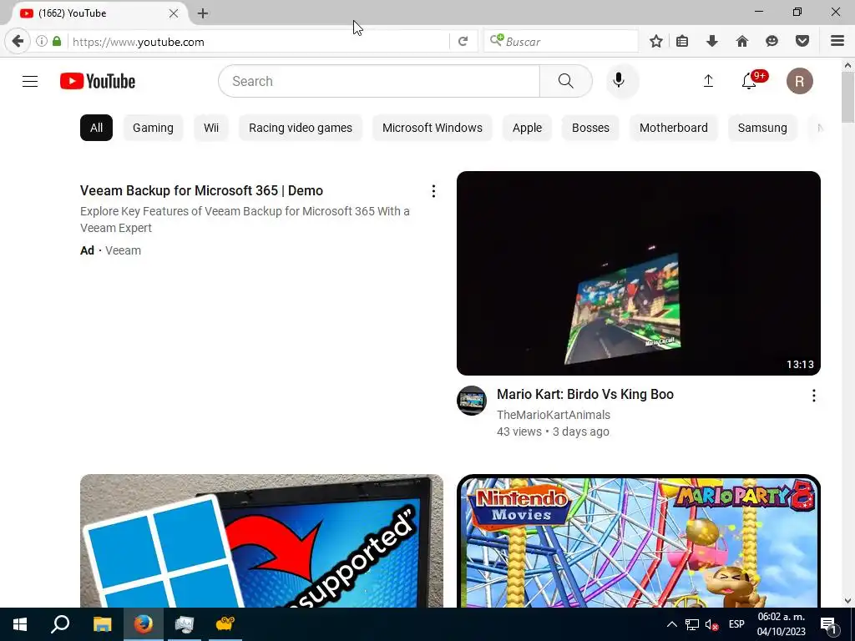The height and width of the screenshot is (641, 855).
Task: Open the downloads arrow icon
Action: 711,41
